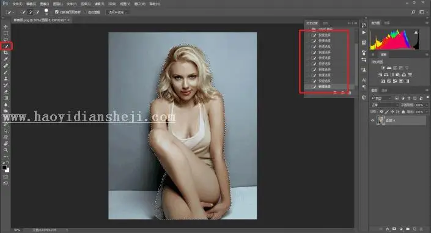Select the Blur tool
The image size is (431, 233).
[x=6, y=105]
